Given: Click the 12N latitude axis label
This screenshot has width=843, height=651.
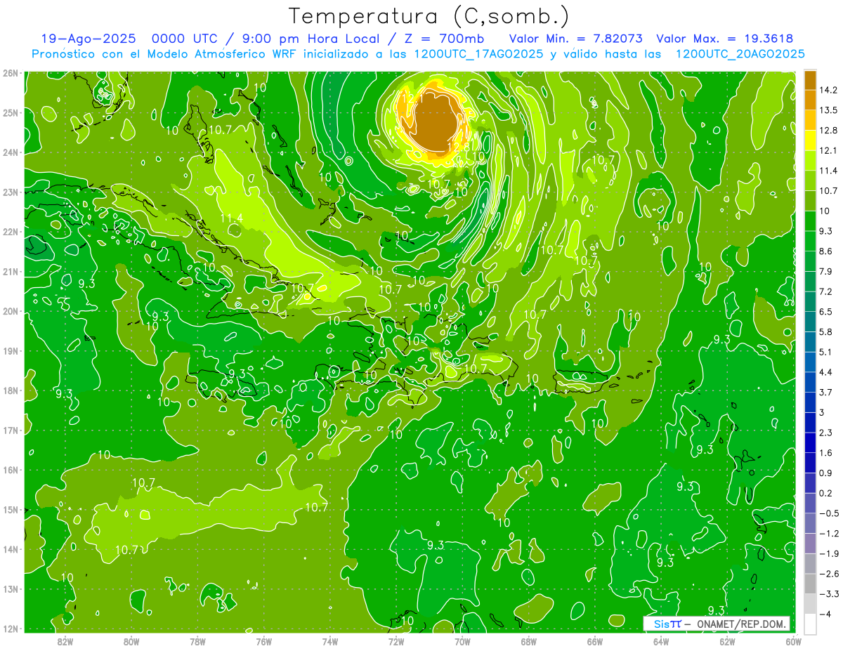Looking at the screenshot, I should 11,629.
